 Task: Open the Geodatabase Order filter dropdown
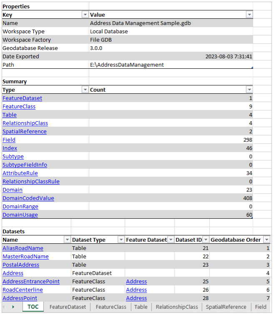[x=267, y=240]
